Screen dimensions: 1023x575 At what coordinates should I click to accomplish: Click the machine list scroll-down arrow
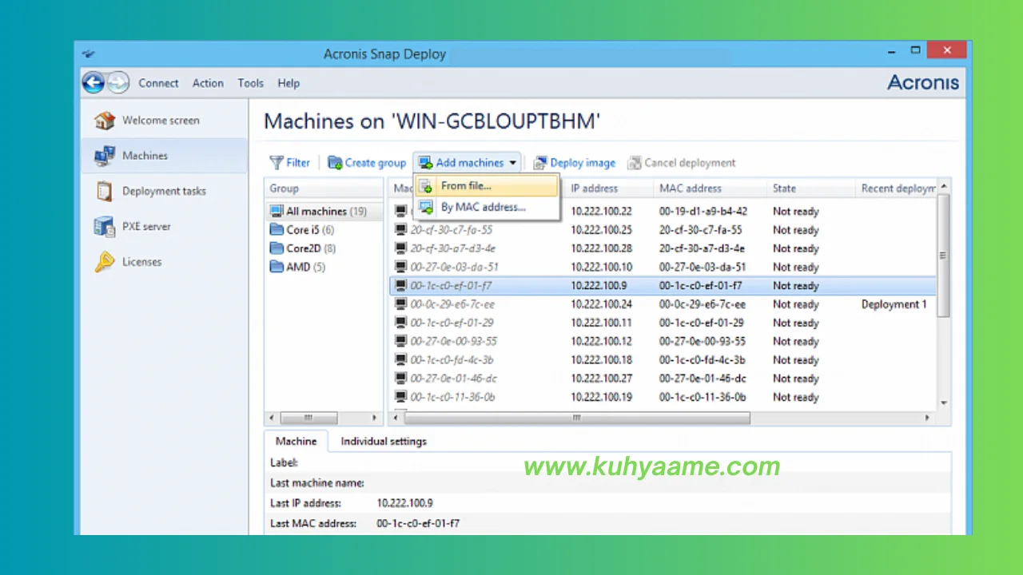tap(943, 403)
